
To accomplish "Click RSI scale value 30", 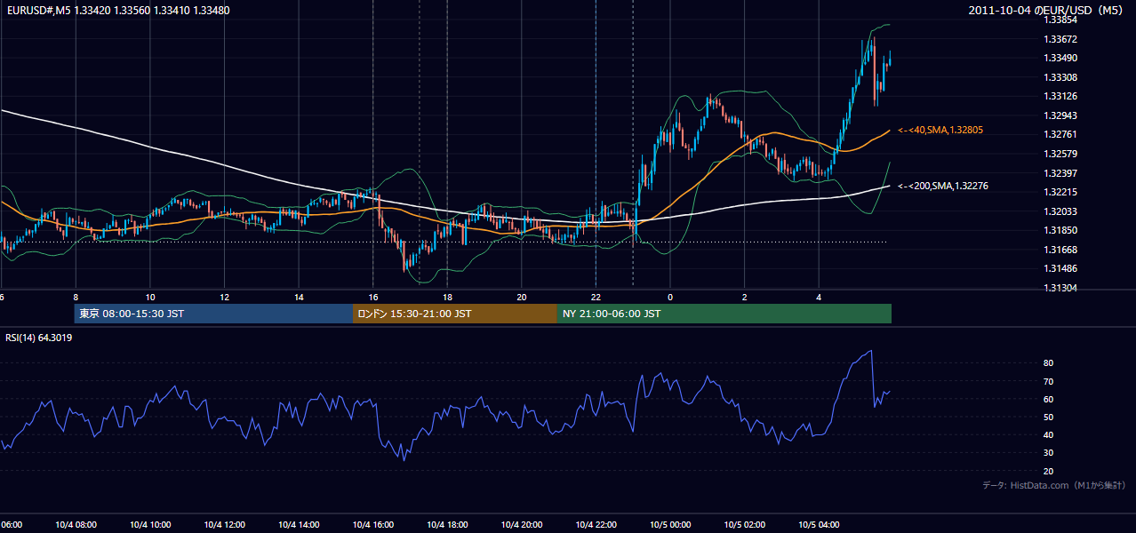I will pyautogui.click(x=1049, y=453).
